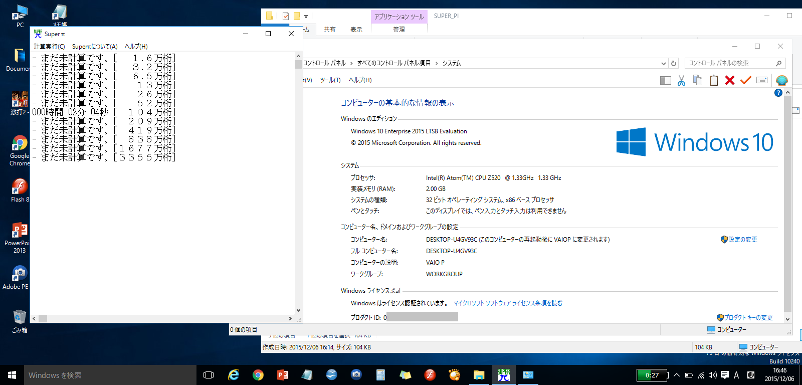The image size is (802, 385).
Task: Click コントロール パネル in the address breadcrumb
Action: pyautogui.click(x=325, y=63)
